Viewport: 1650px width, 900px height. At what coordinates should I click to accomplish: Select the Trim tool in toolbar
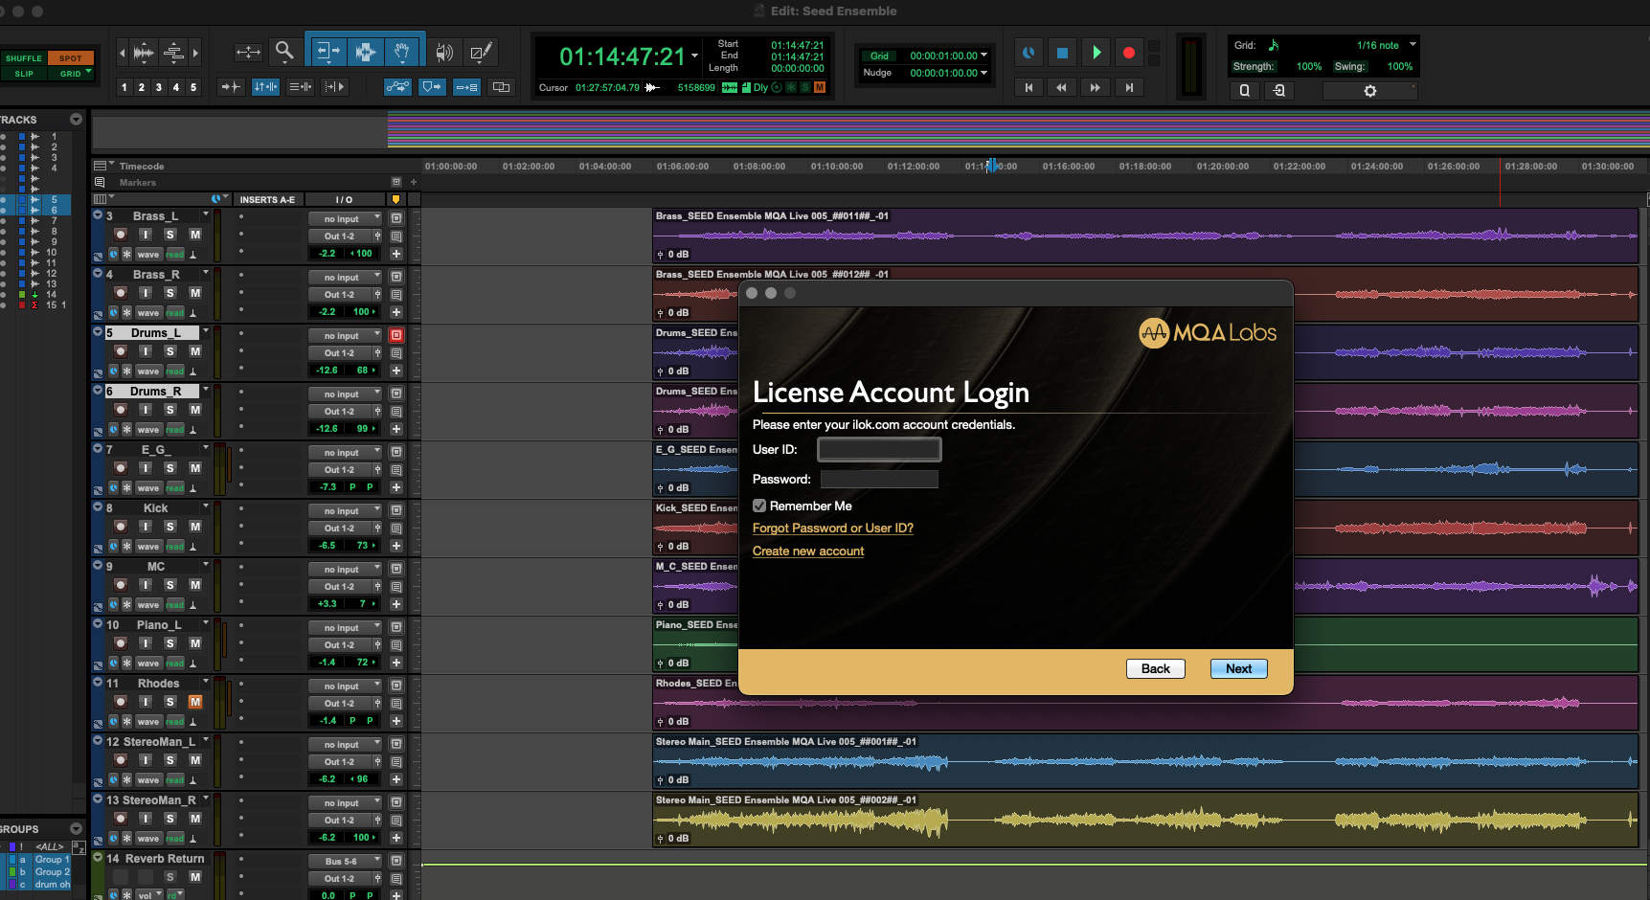327,52
